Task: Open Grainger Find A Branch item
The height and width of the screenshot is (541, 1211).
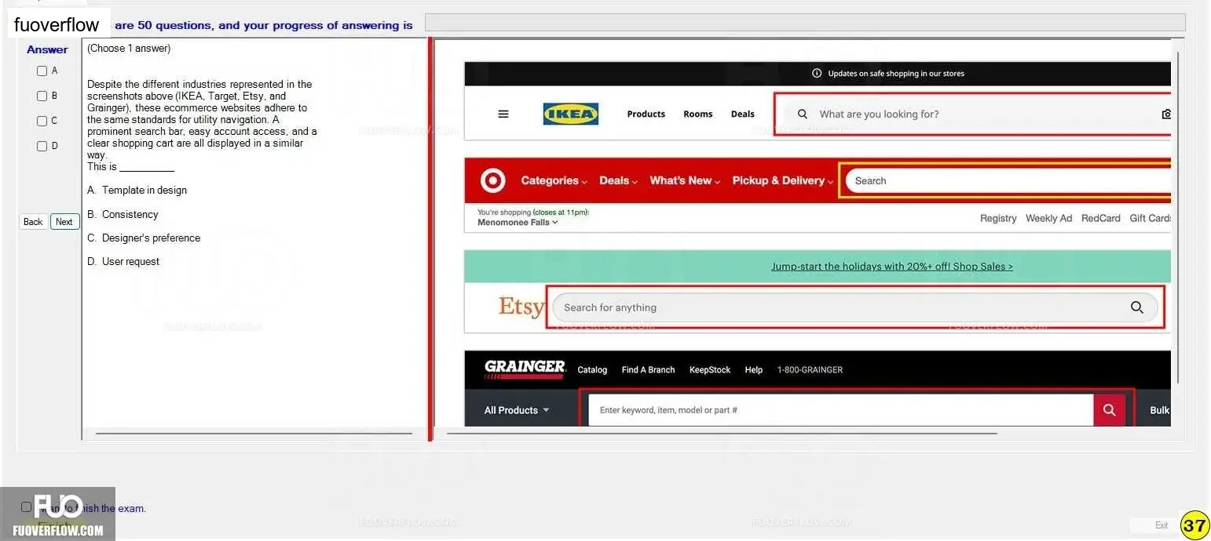Action: pyautogui.click(x=648, y=369)
